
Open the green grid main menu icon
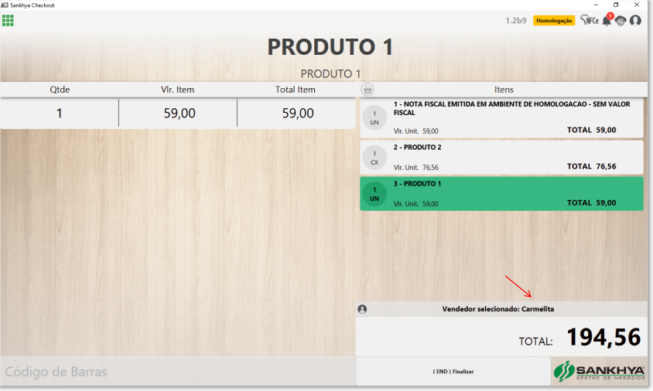(x=8, y=20)
